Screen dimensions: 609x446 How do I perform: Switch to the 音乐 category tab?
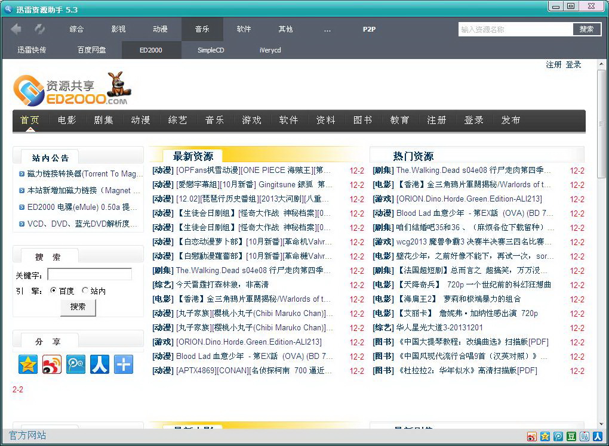tap(201, 29)
